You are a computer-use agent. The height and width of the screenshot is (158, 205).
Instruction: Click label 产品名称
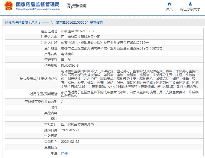click(51, 54)
